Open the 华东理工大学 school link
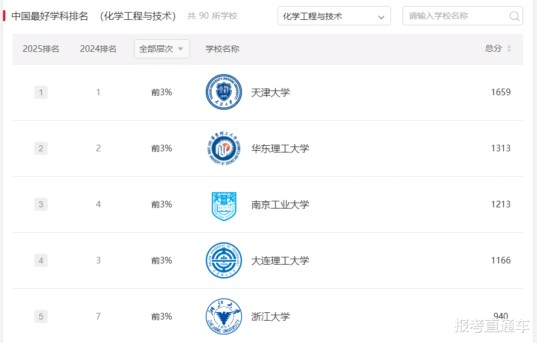The width and height of the screenshot is (537, 343). click(280, 148)
